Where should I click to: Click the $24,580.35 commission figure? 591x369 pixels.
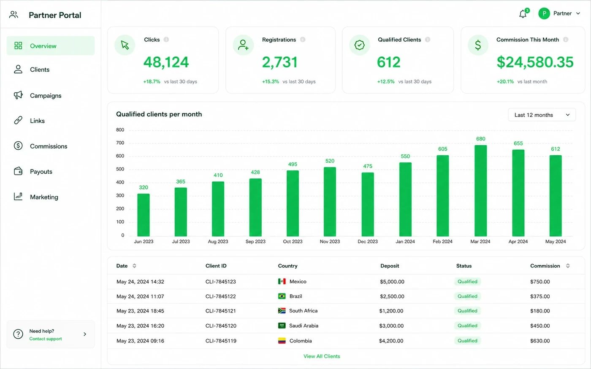(x=535, y=62)
